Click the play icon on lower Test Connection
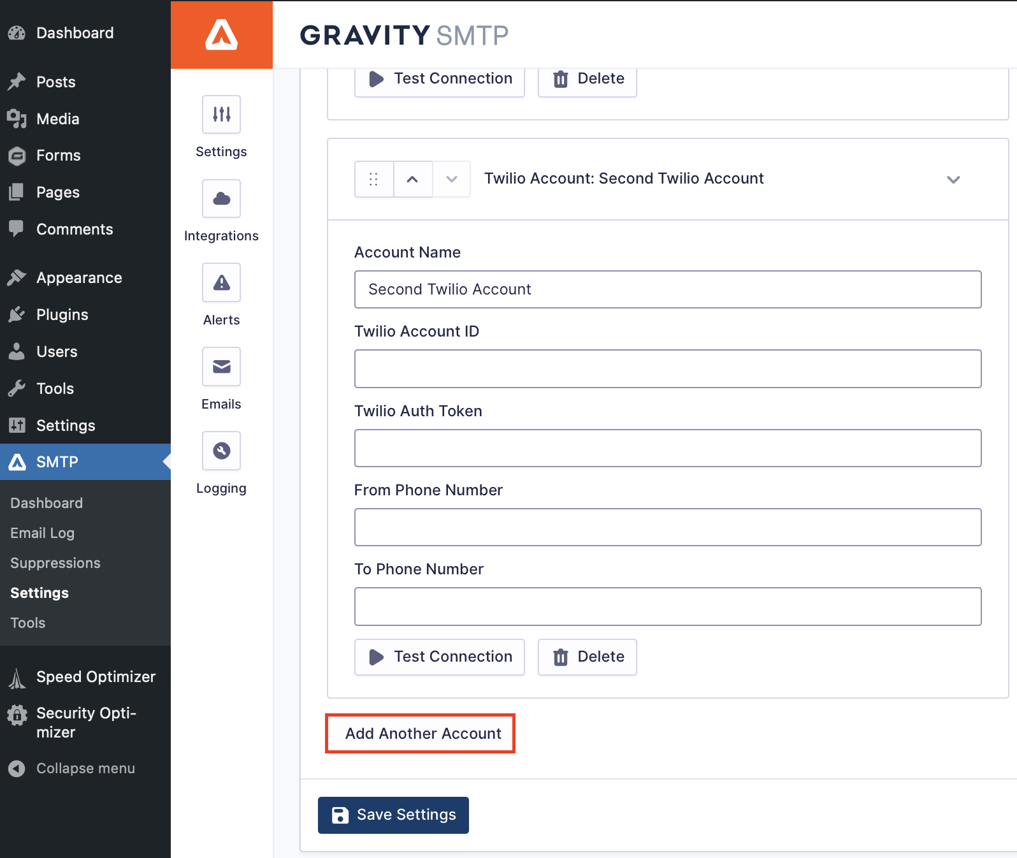Screen dimensions: 1017x858 pos(377,657)
